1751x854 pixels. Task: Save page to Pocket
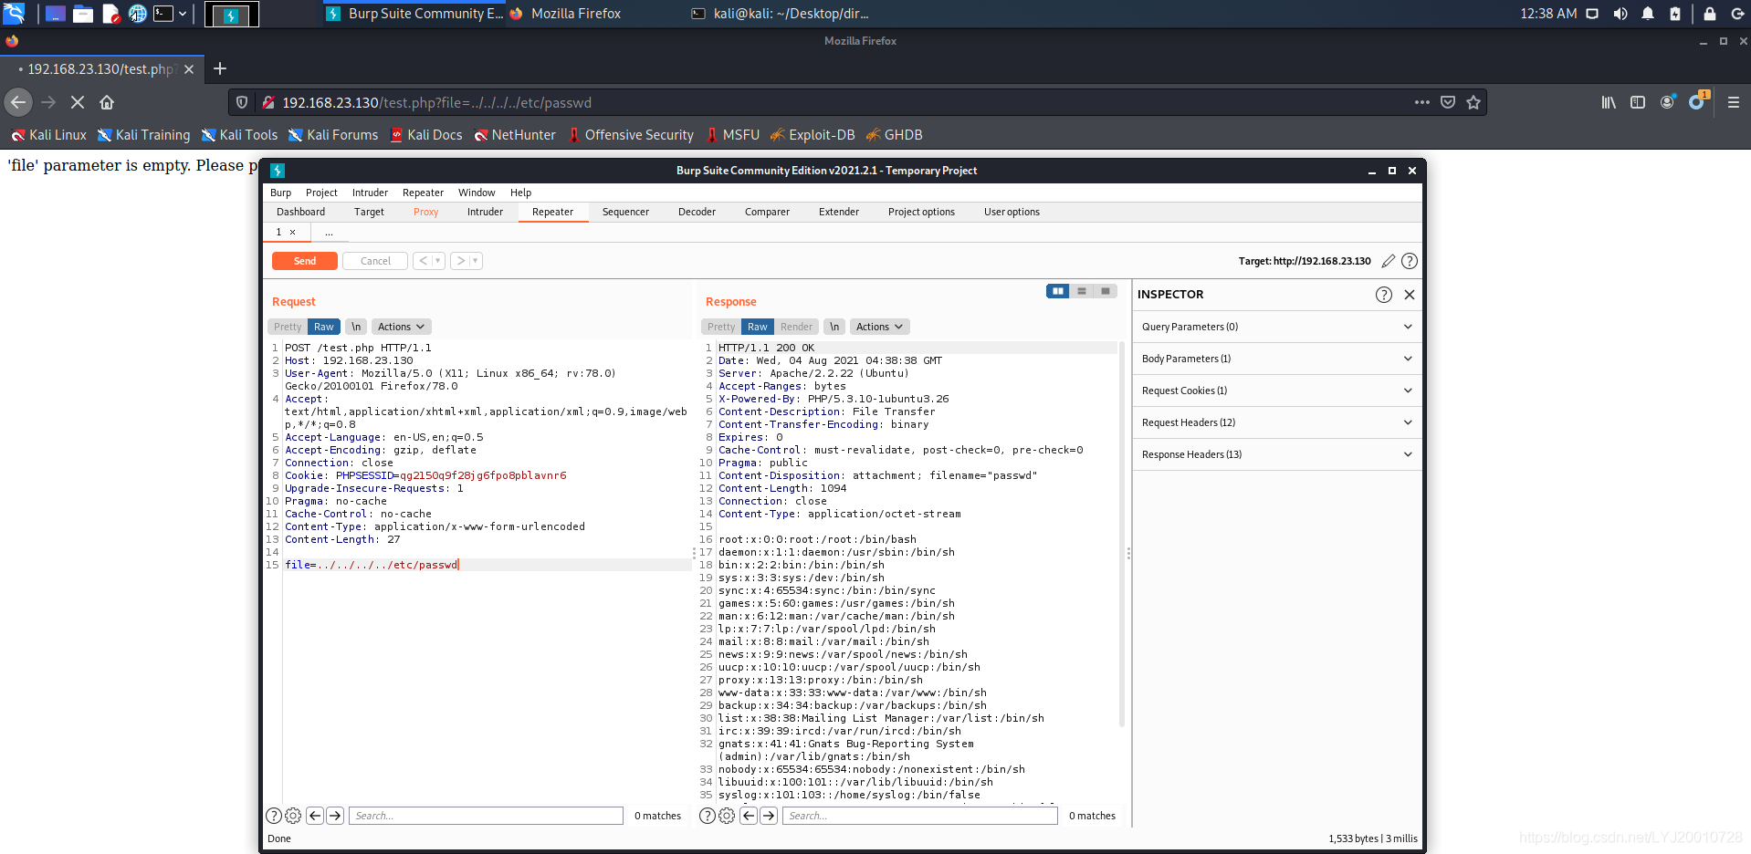click(x=1448, y=102)
